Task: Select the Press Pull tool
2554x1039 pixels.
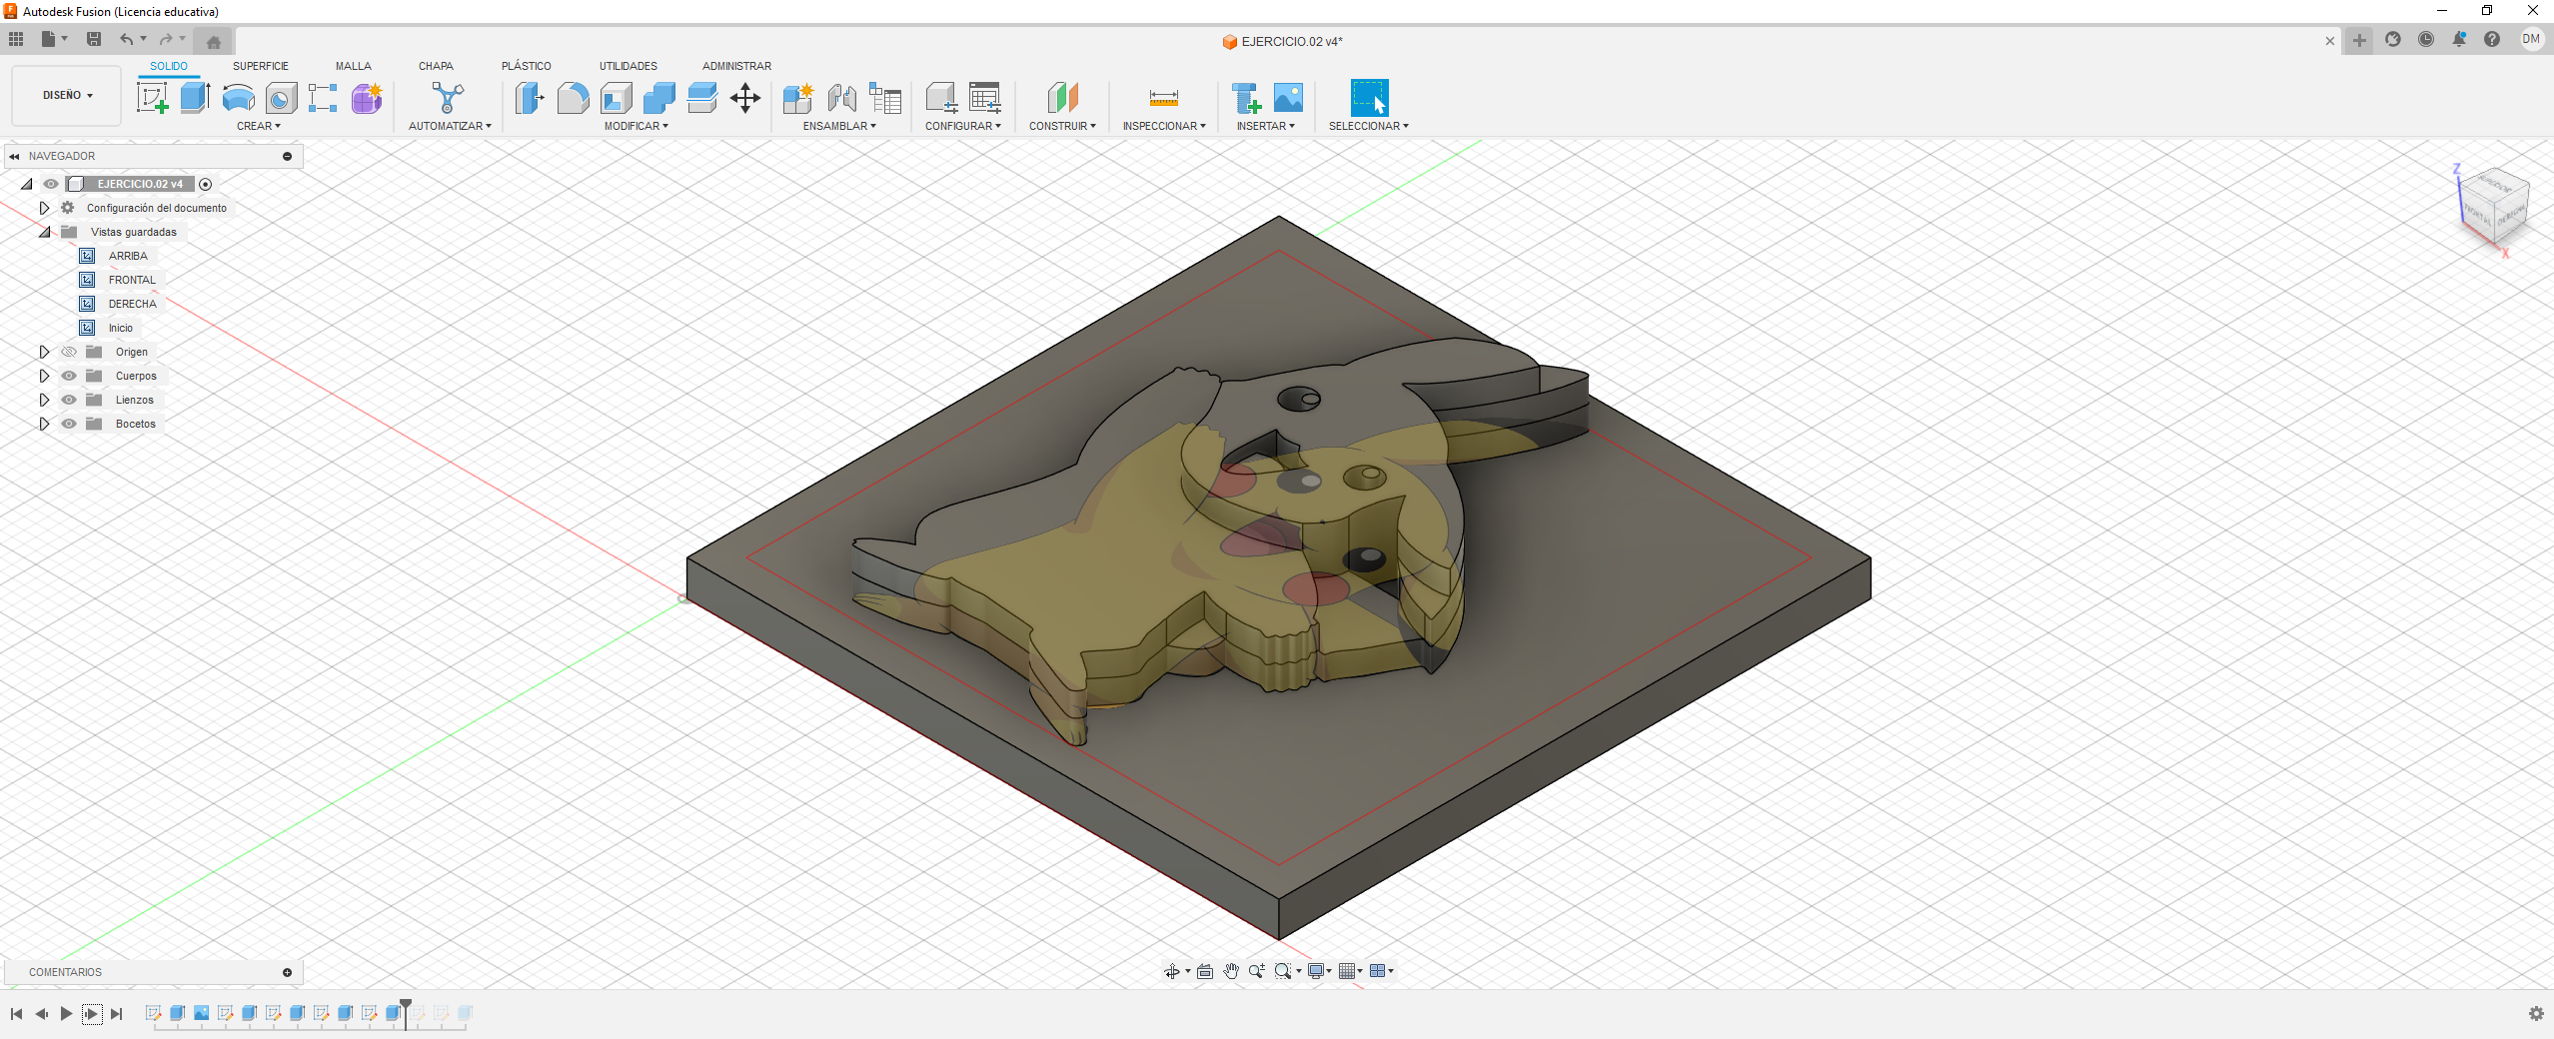Action: [x=530, y=98]
